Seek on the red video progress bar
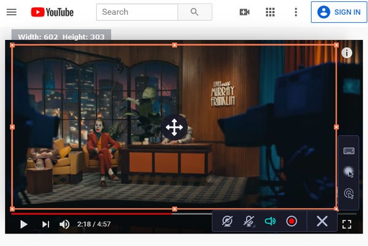Screen dimensions: 368x246 click(92, 214)
